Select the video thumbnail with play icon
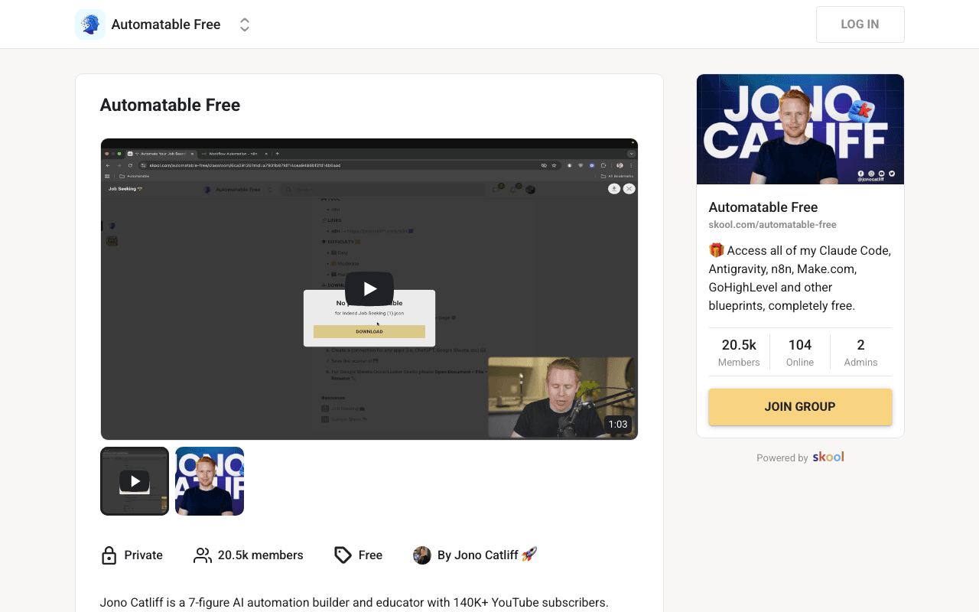 (135, 481)
